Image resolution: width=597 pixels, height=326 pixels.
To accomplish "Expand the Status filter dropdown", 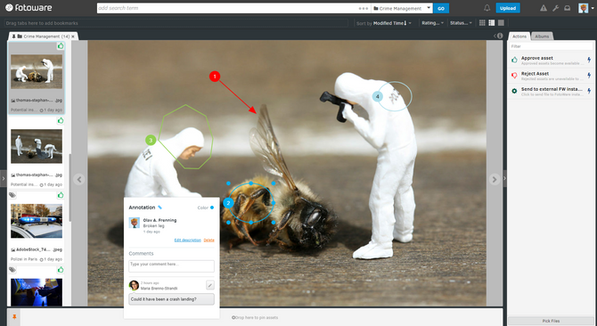I will pyautogui.click(x=461, y=23).
